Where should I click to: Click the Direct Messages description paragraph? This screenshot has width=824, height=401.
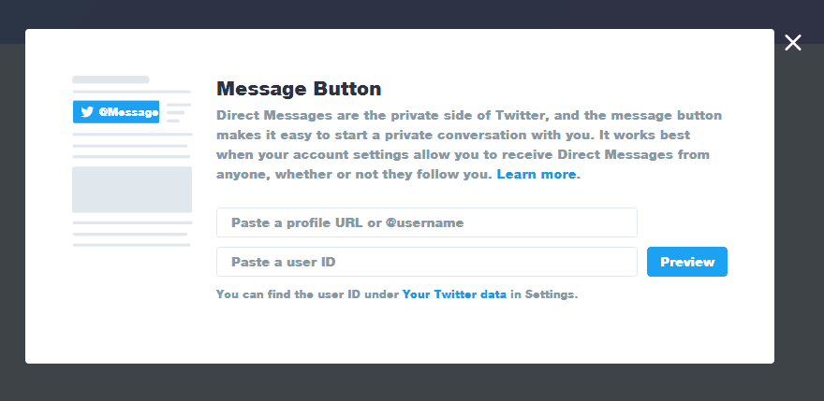click(471, 145)
